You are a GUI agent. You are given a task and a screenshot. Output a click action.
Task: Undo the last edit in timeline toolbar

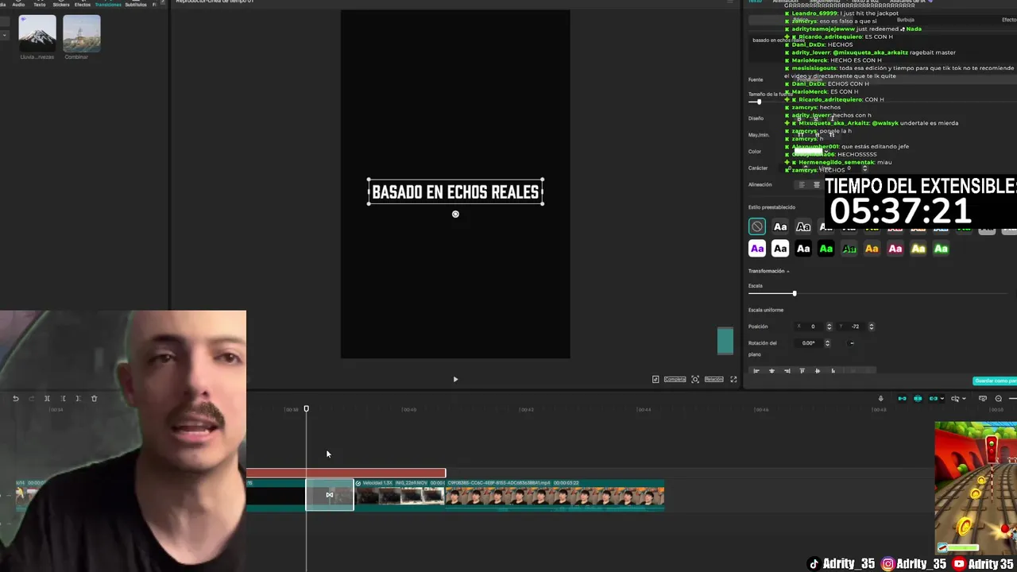pos(15,398)
